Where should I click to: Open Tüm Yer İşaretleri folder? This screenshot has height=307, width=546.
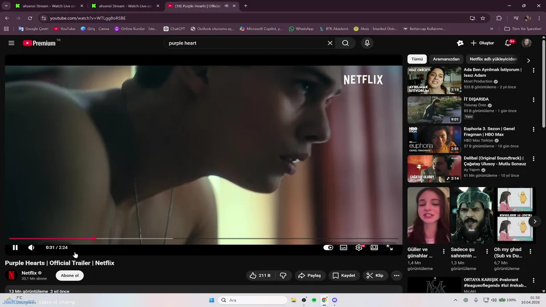tap(523, 29)
